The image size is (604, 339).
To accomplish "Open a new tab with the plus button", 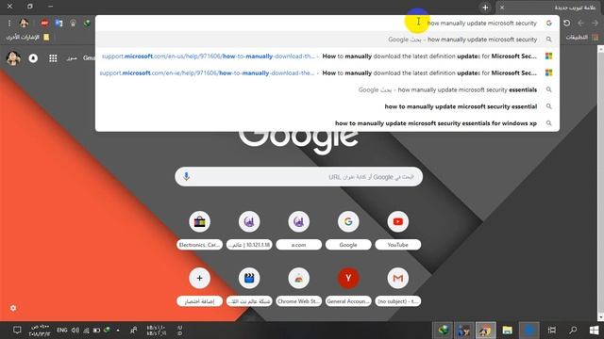I will (x=485, y=8).
